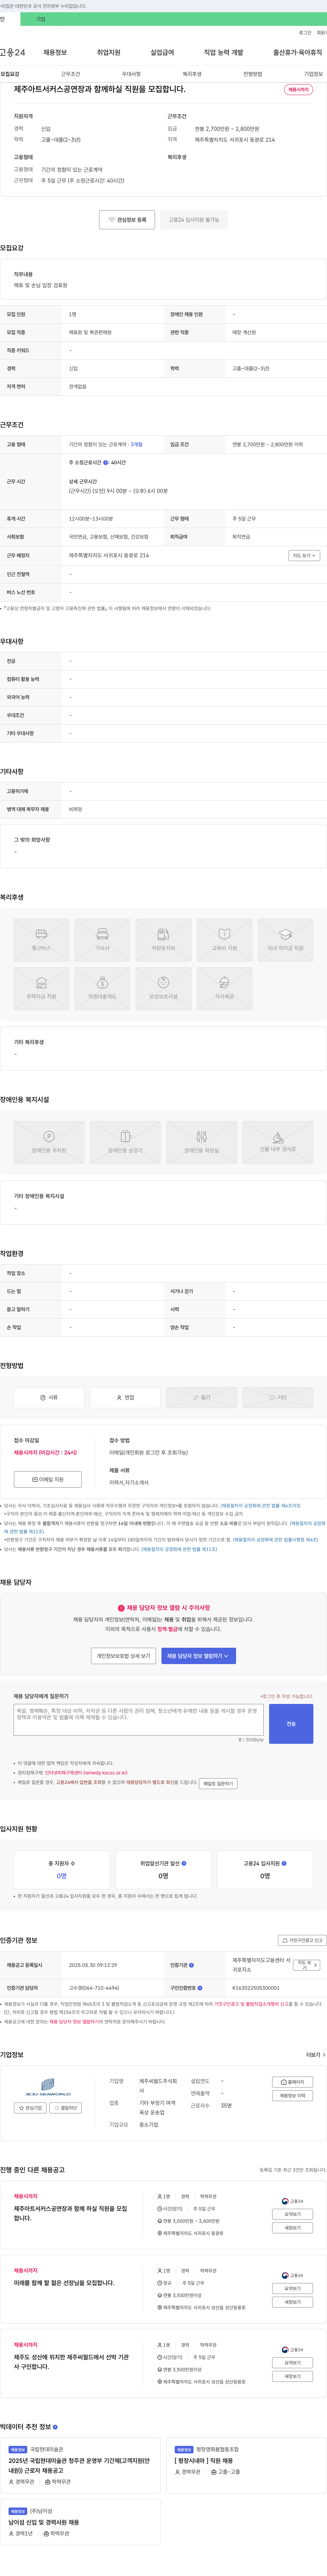Click info icon beside 취업알선기관 알선
This screenshot has width=327, height=2576.
point(184,1863)
